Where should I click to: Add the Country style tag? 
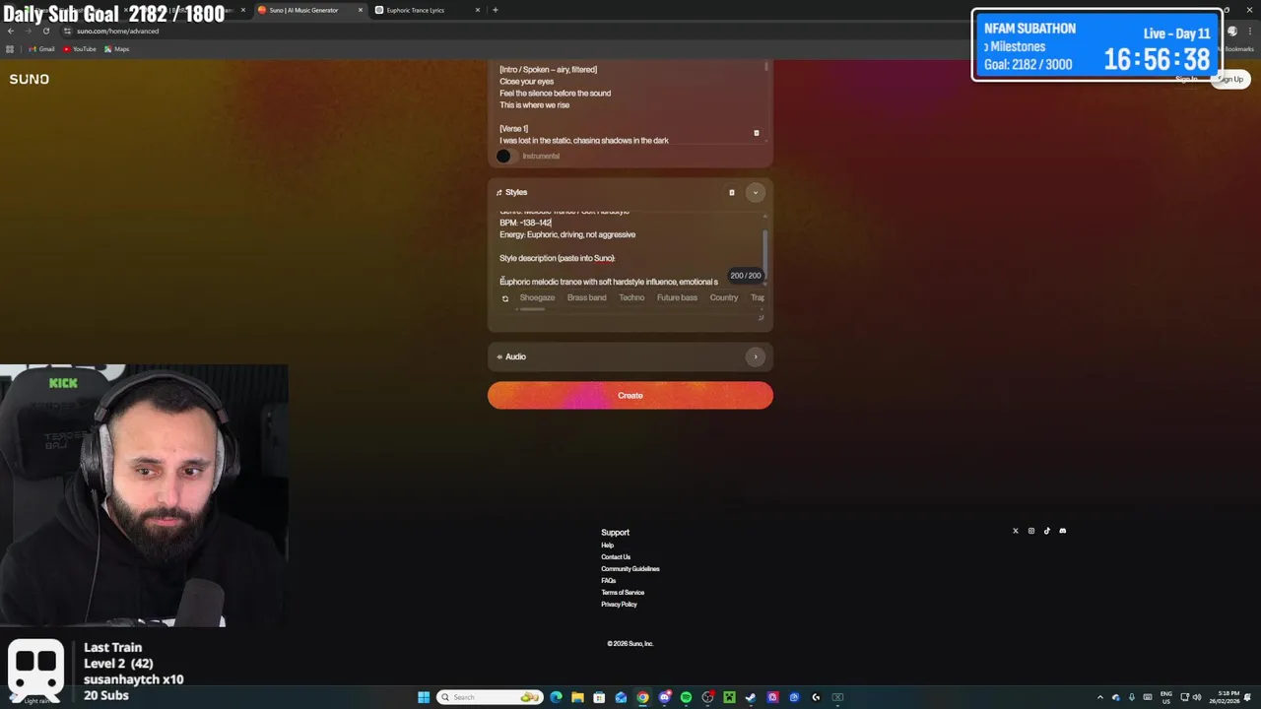(724, 297)
